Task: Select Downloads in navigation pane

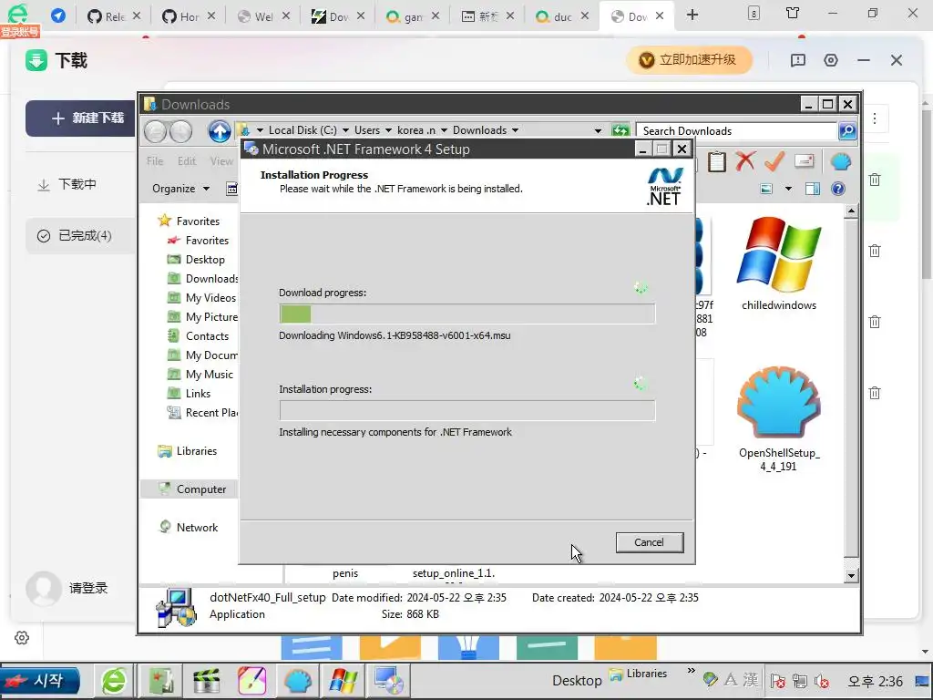Action: [202, 279]
